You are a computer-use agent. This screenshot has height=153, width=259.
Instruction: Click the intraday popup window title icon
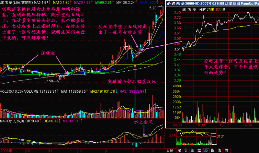[168, 3]
